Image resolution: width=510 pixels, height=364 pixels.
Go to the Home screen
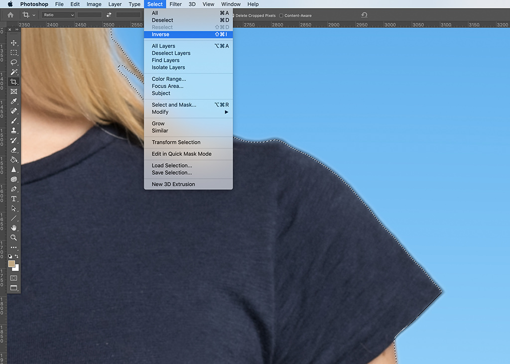coord(10,15)
